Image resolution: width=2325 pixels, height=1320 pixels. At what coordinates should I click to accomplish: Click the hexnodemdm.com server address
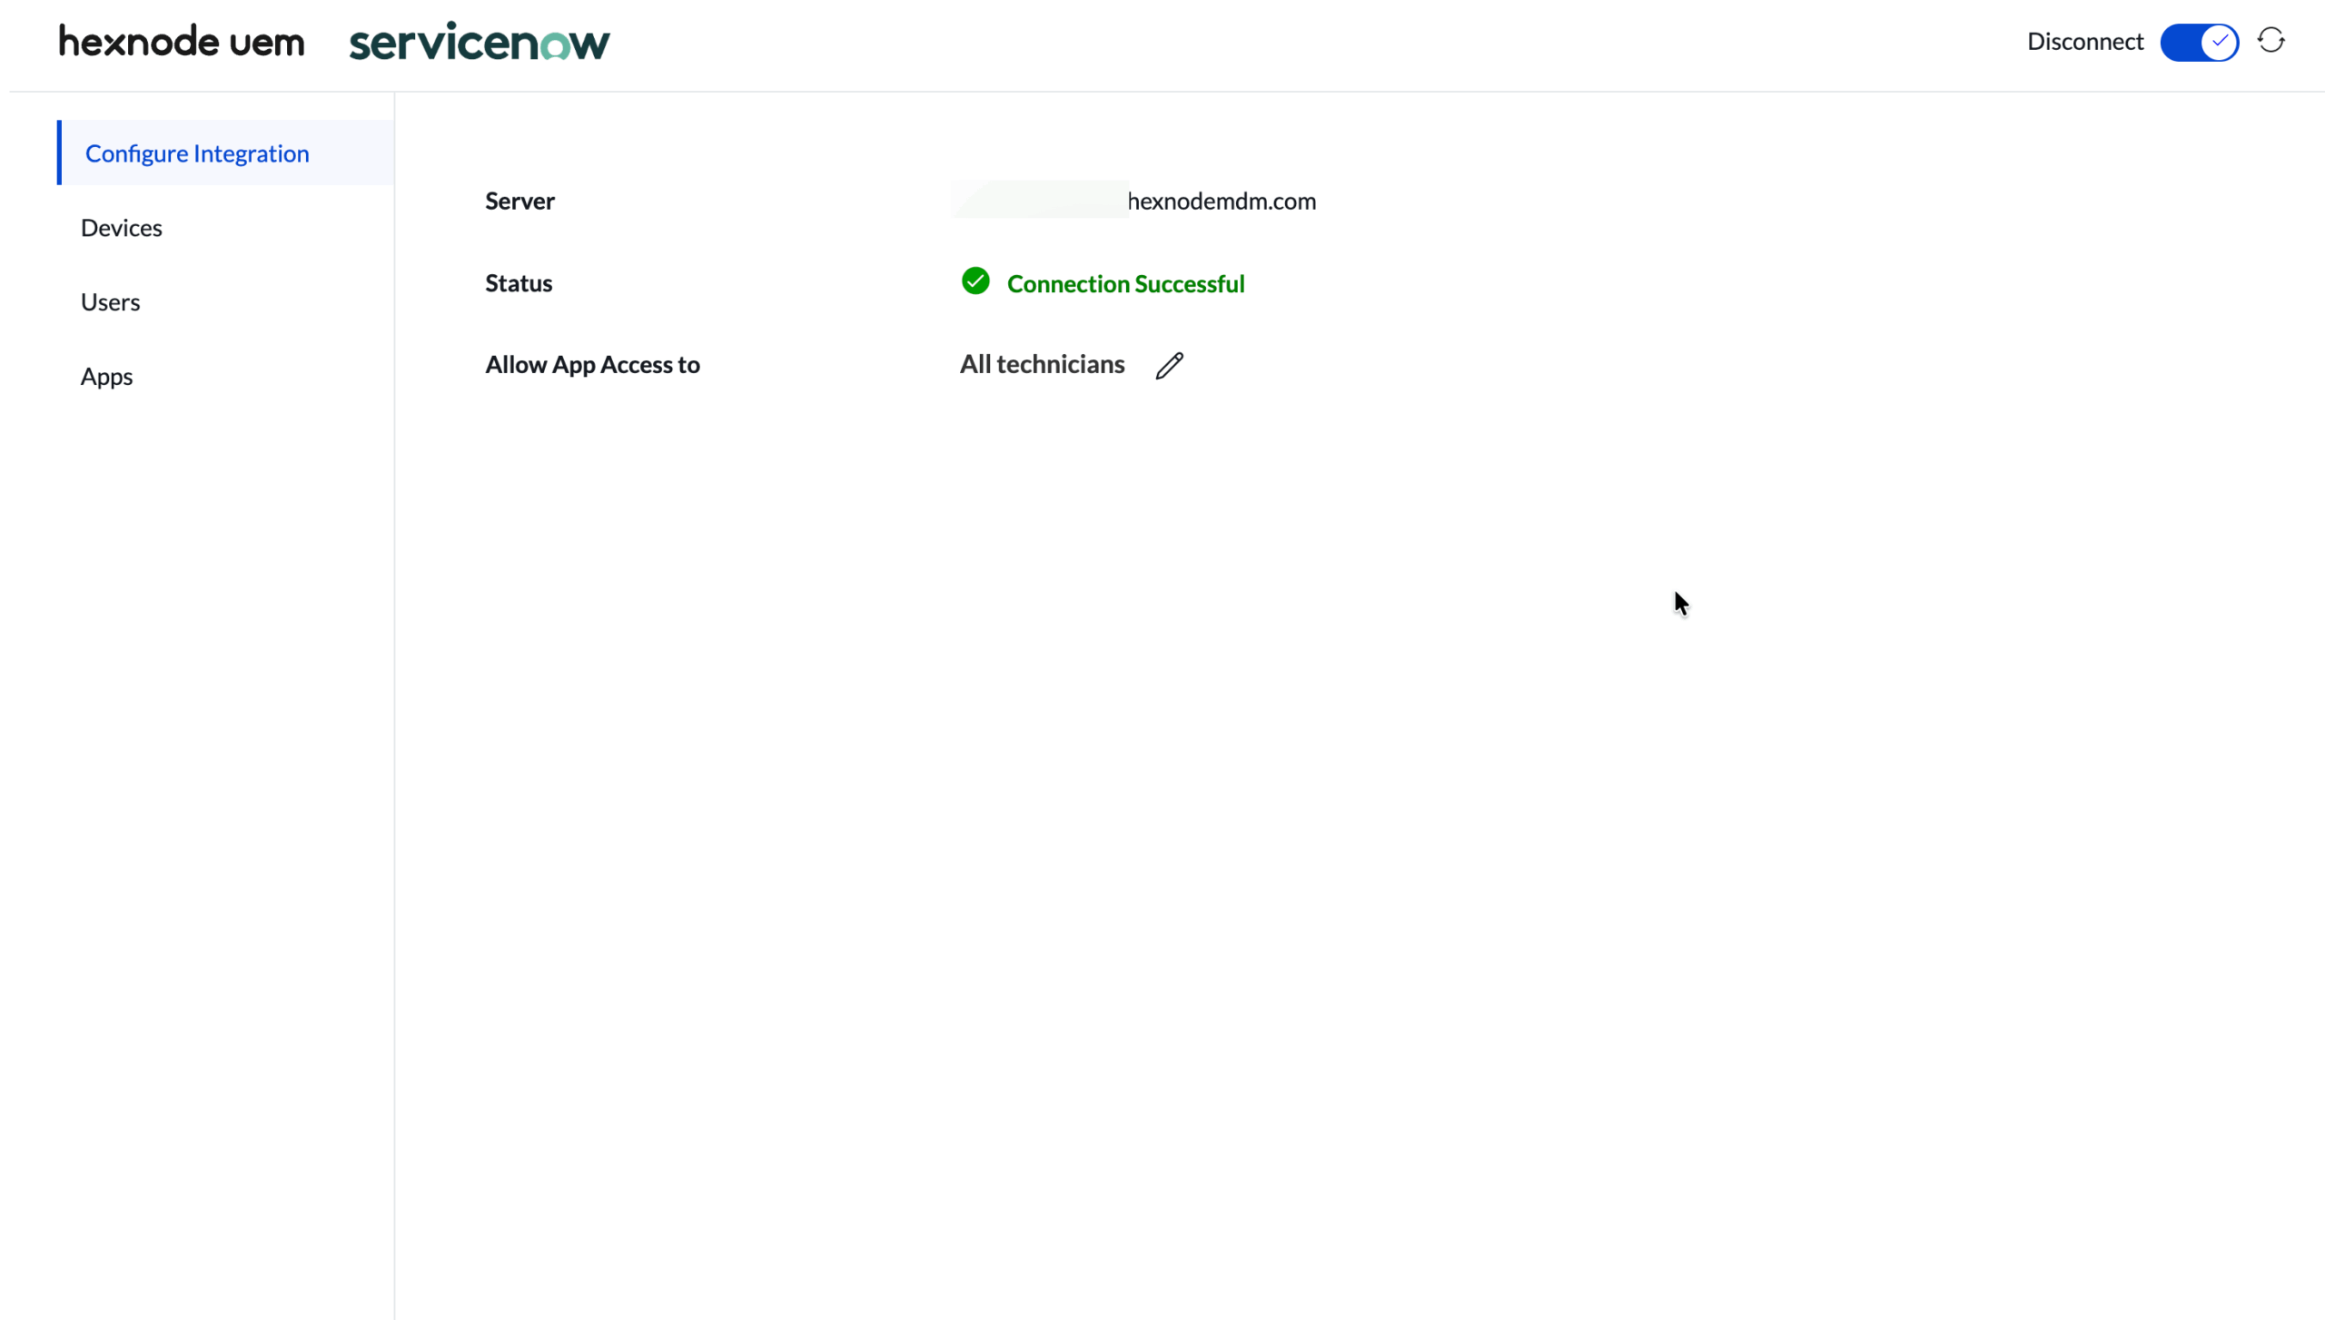coord(1221,201)
